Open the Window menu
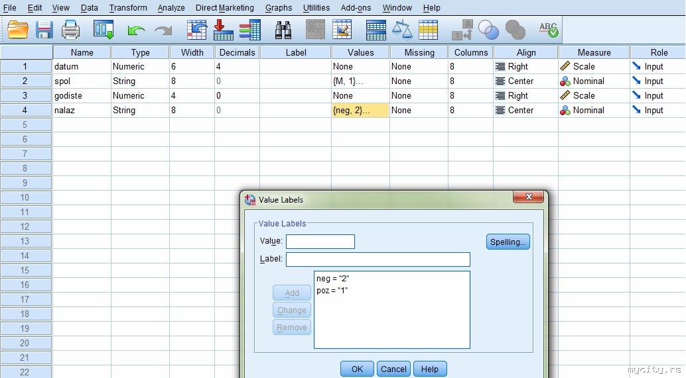 coord(397,8)
